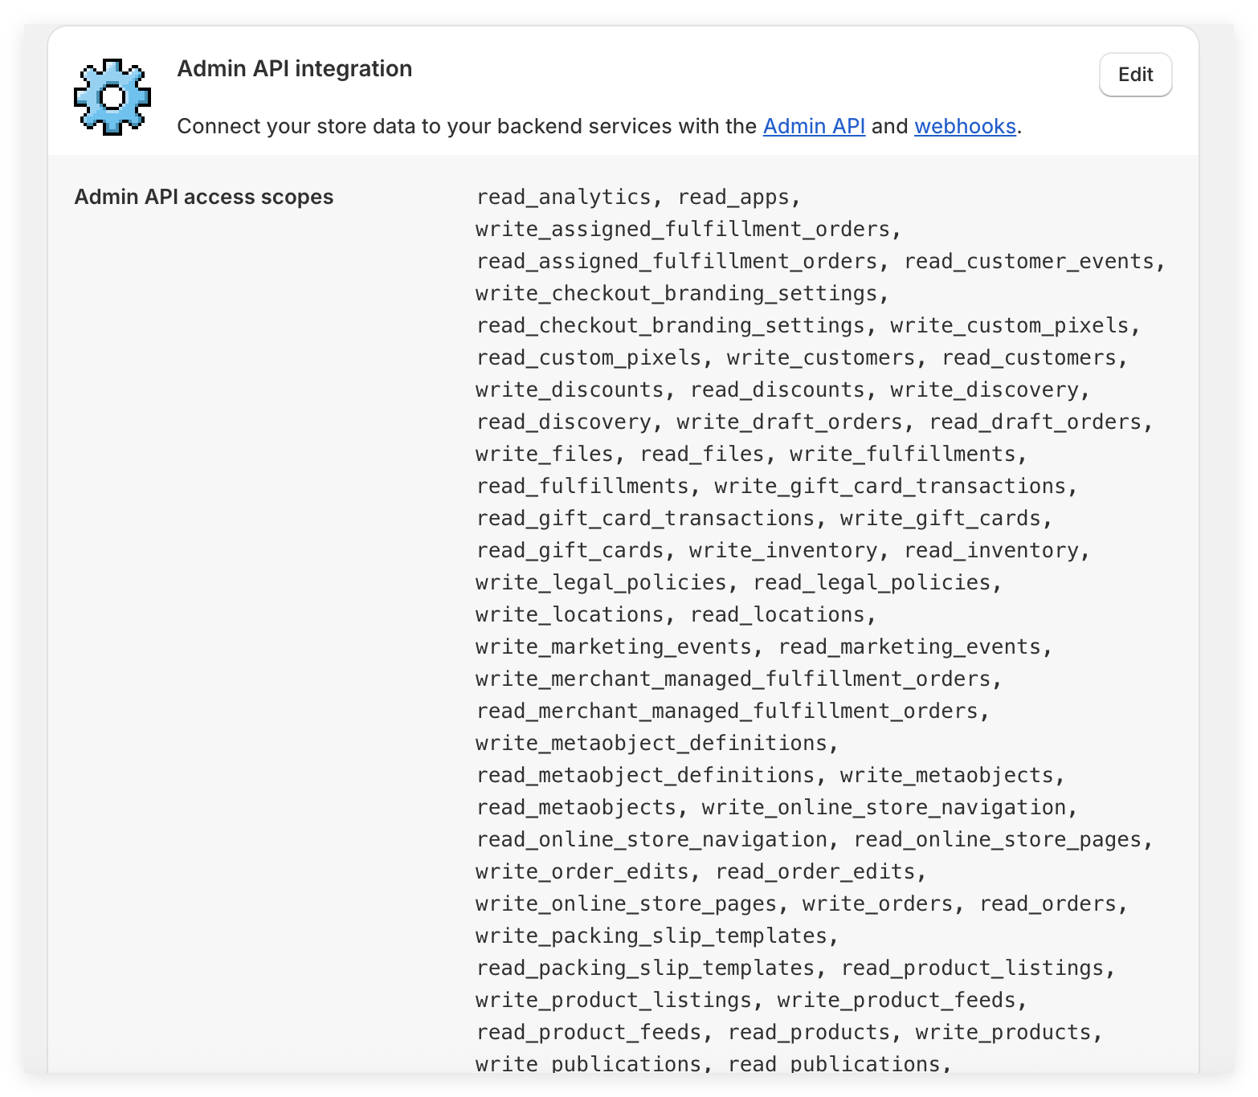The image size is (1258, 1097).
Task: Click the write_online_store_navigation scope
Action: coord(884,807)
